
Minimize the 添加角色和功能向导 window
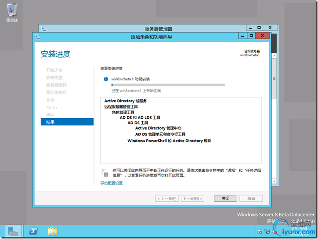(x=242, y=36)
